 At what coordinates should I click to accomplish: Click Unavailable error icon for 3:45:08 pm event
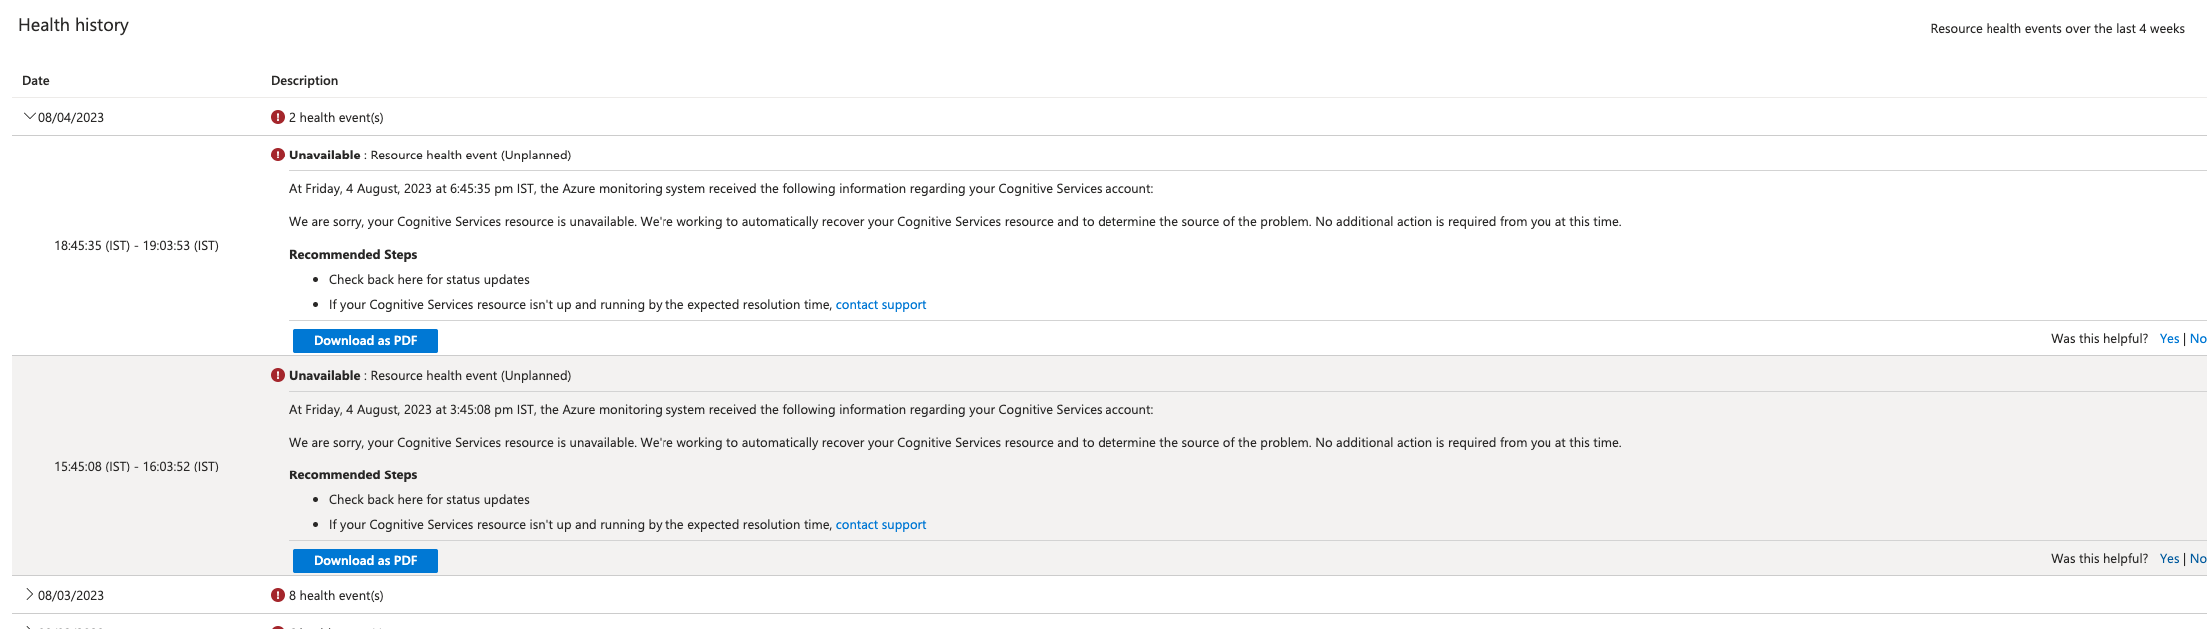tap(278, 375)
